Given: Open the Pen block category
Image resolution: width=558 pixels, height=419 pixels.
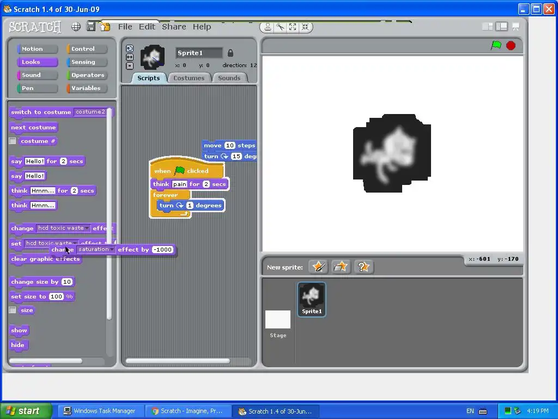Looking at the screenshot, I should (x=37, y=88).
